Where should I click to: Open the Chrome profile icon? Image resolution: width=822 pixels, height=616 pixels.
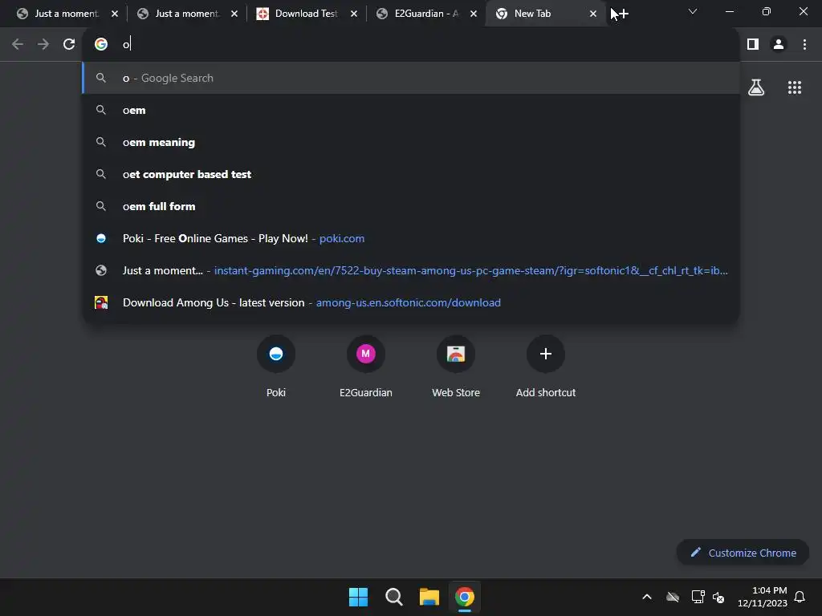[779, 45]
